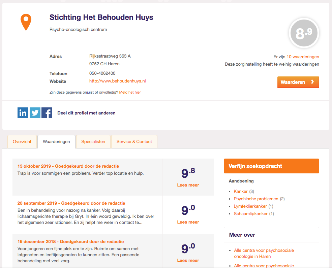Click the orange location pin icon
This screenshot has width=332, height=268.
(x=26, y=22)
